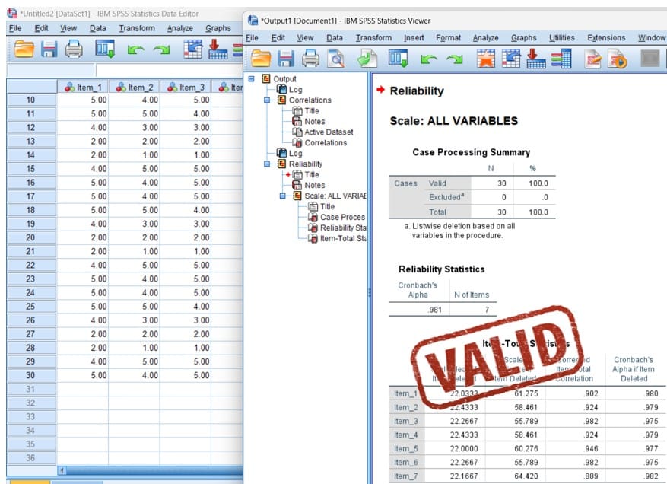The width and height of the screenshot is (667, 484).
Task: Click Data Editor horizontal scrollbar
Action: pos(154,470)
